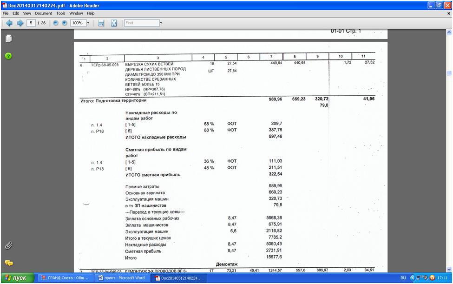Go to previous page arrow
The width and height of the screenshot is (453, 284).
[9, 23]
